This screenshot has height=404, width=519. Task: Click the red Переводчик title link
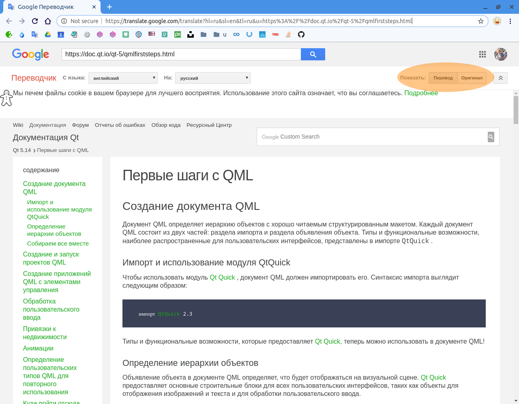click(34, 78)
